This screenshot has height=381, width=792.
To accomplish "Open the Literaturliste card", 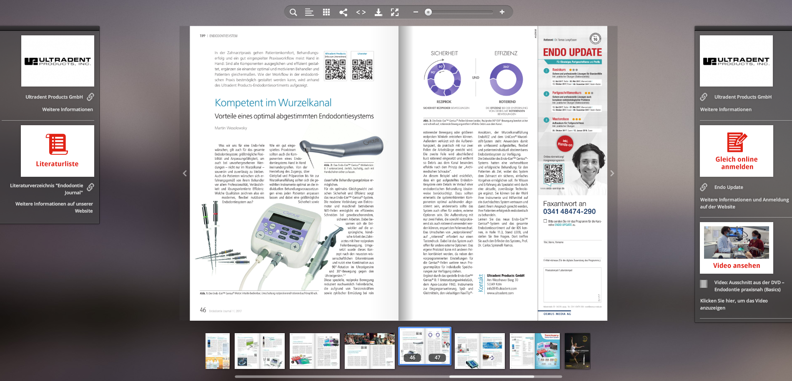I will pyautogui.click(x=58, y=151).
